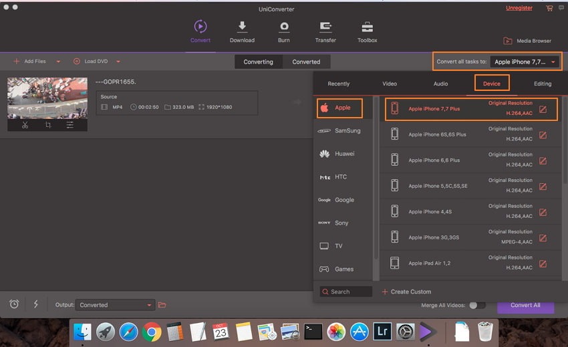Select Huawei device category
568x347 pixels.
[343, 154]
